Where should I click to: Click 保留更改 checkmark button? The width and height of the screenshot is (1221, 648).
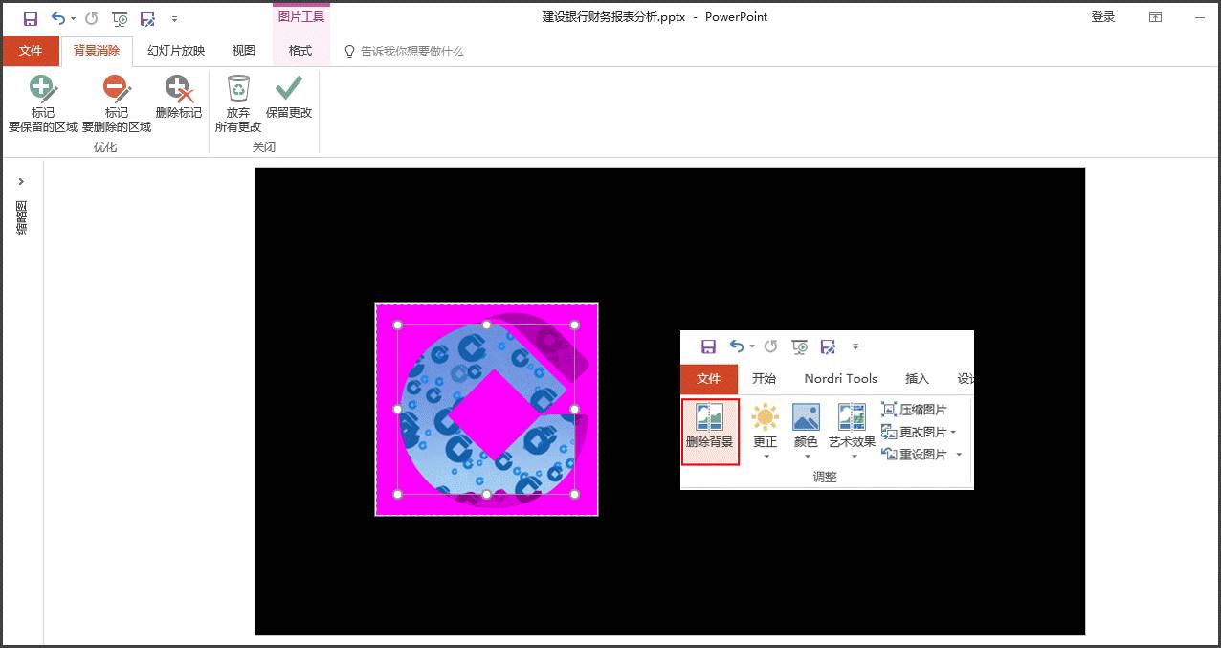[x=289, y=98]
